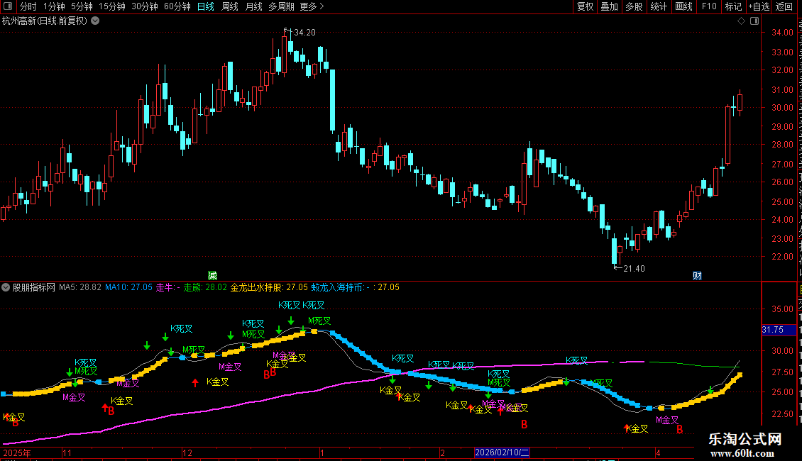Click the 34.00 price axis label

pyautogui.click(x=783, y=32)
